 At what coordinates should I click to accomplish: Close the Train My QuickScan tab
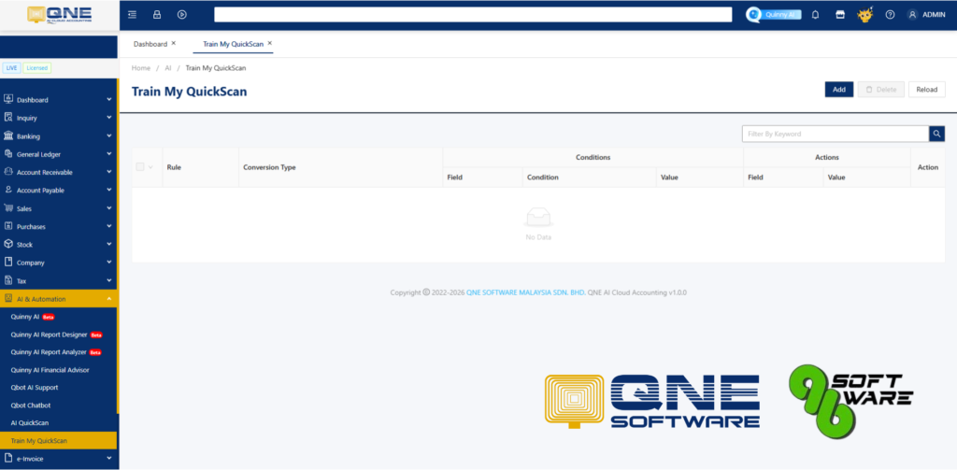(x=270, y=43)
